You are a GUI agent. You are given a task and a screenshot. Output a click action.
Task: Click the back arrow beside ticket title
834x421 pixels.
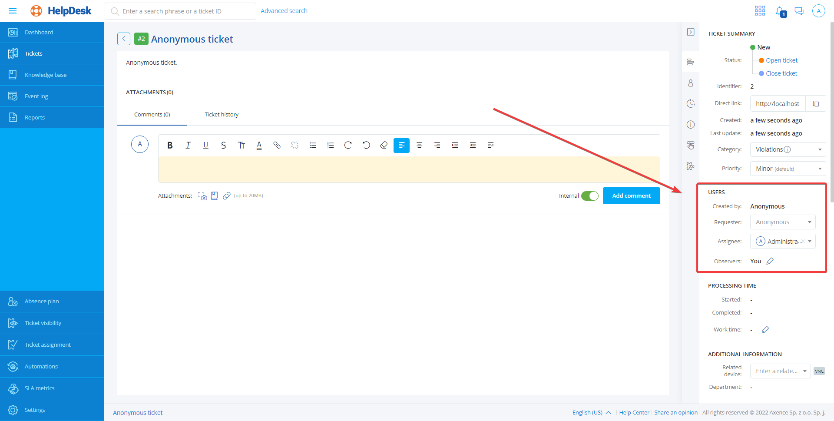point(124,39)
